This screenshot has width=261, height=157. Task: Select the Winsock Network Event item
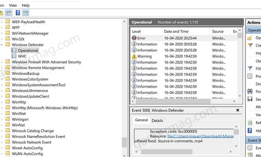coord(31,142)
